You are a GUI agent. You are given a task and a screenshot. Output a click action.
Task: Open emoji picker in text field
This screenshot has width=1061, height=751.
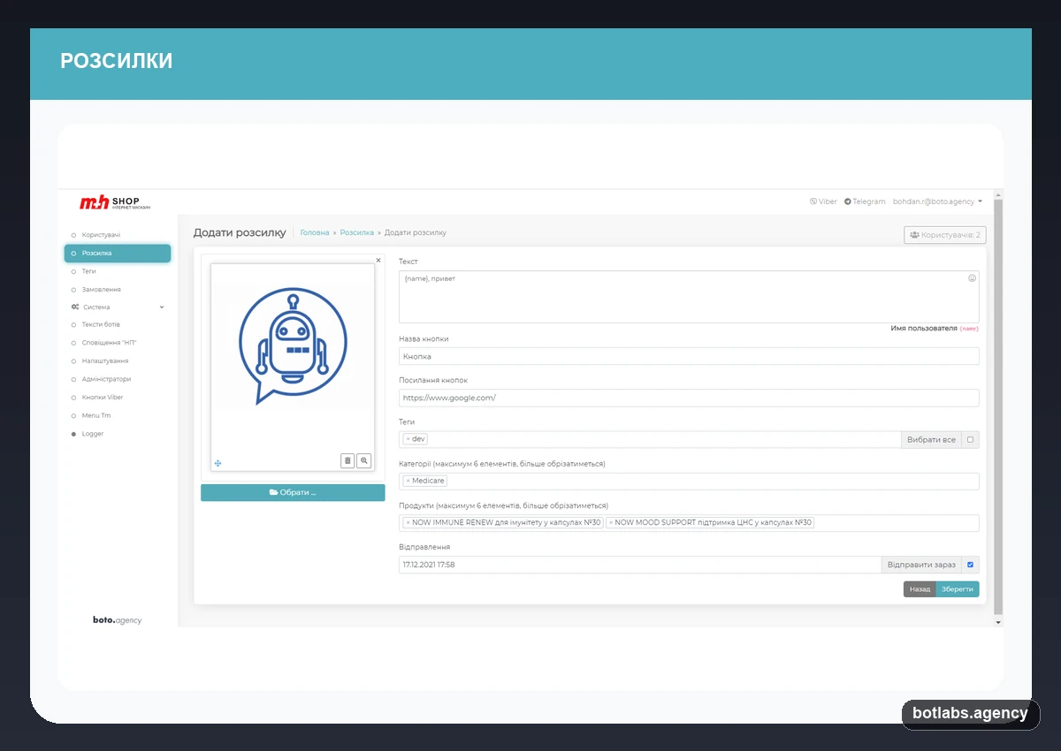click(972, 278)
